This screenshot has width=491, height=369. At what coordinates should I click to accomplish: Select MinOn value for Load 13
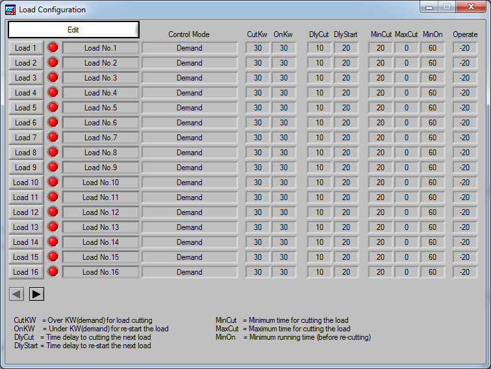(x=433, y=227)
